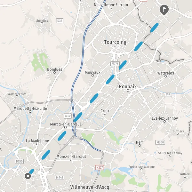Viewport: 192px width, 192px height.
Task: Click the D750 road shield
Action: [x=19, y=161]
